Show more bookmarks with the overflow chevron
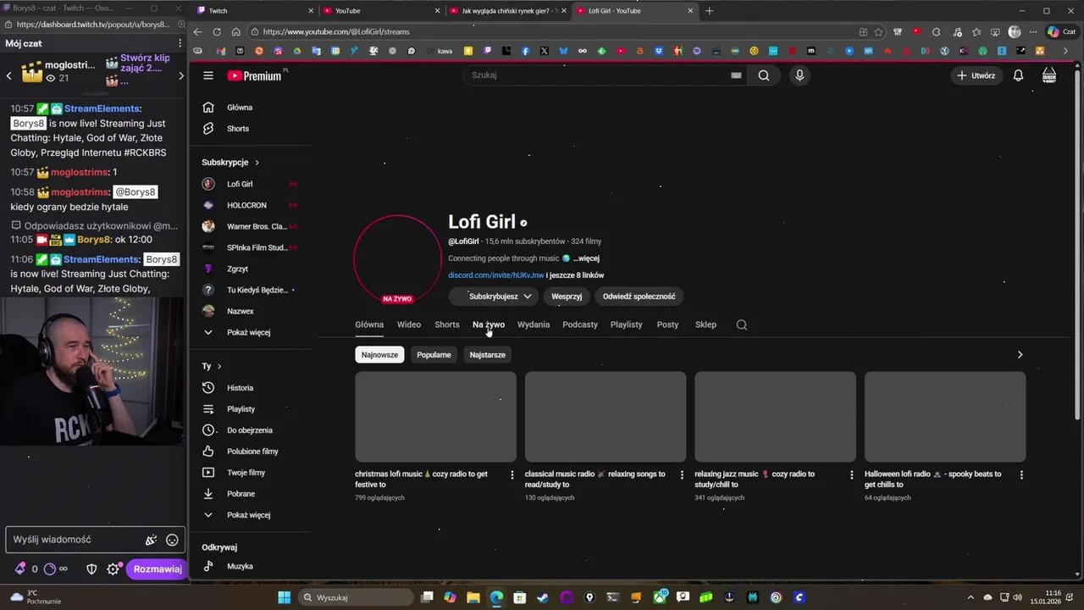Screen dimensions: 1084x610 pyautogui.click(x=1065, y=51)
